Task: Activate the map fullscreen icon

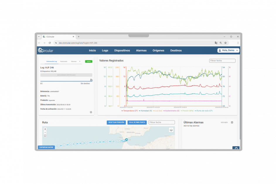Action: pyautogui.click(x=45, y=136)
